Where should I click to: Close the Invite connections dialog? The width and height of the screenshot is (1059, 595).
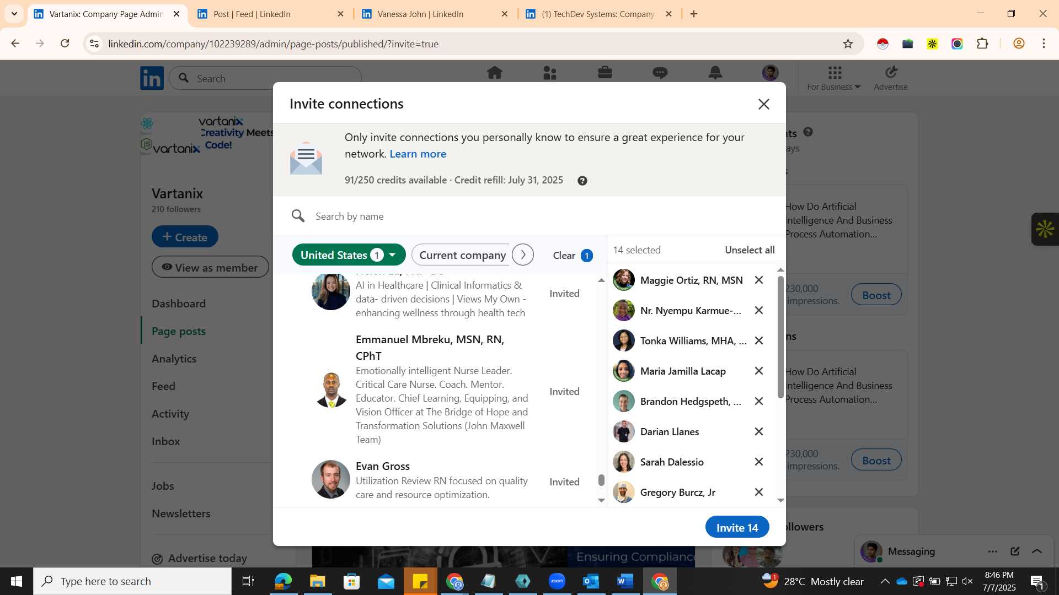click(763, 104)
